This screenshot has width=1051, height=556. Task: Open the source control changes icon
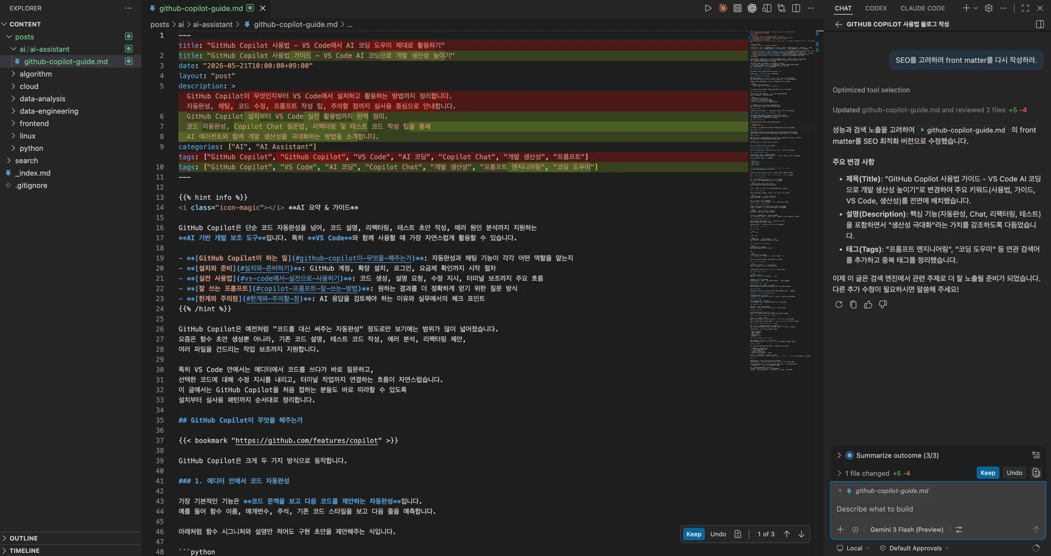[781, 8]
